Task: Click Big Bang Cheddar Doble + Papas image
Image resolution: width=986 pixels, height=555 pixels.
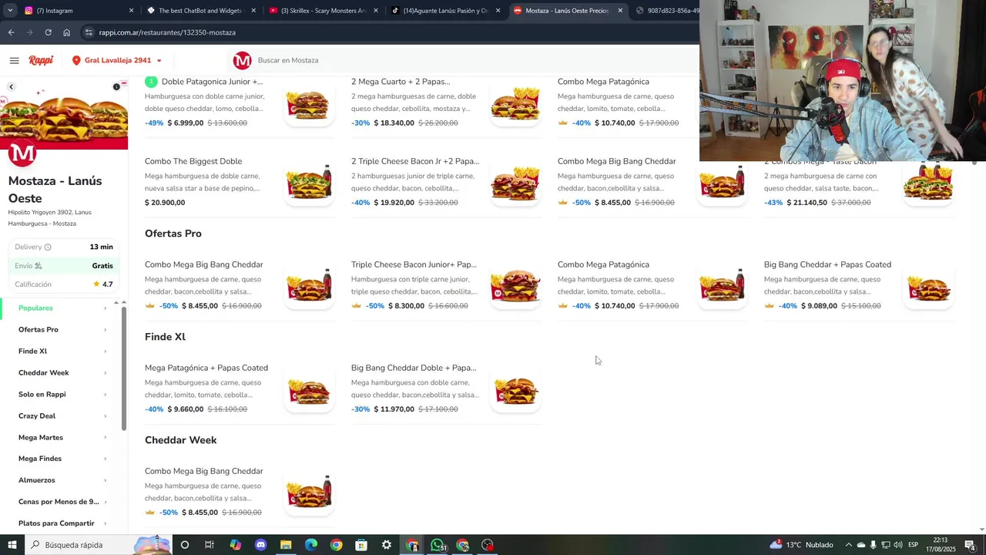Action: [x=515, y=389]
